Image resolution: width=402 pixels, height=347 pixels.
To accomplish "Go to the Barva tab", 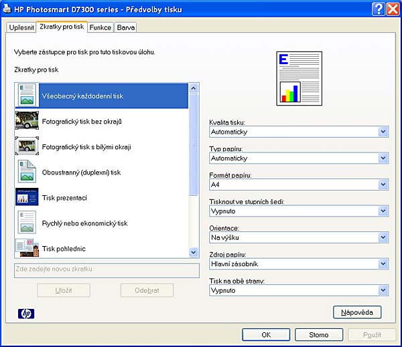I will point(125,27).
